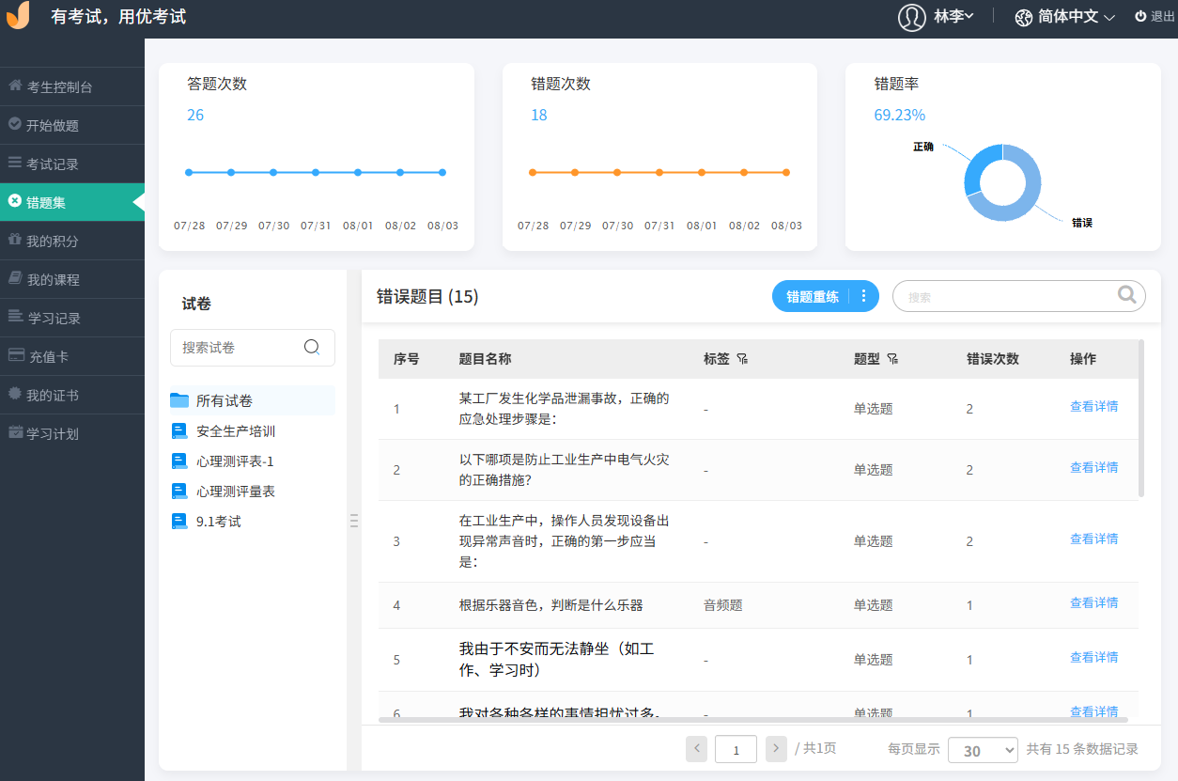Click the table horizontal scrollbar
Image resolution: width=1178 pixels, height=781 pixels.
[x=753, y=719]
